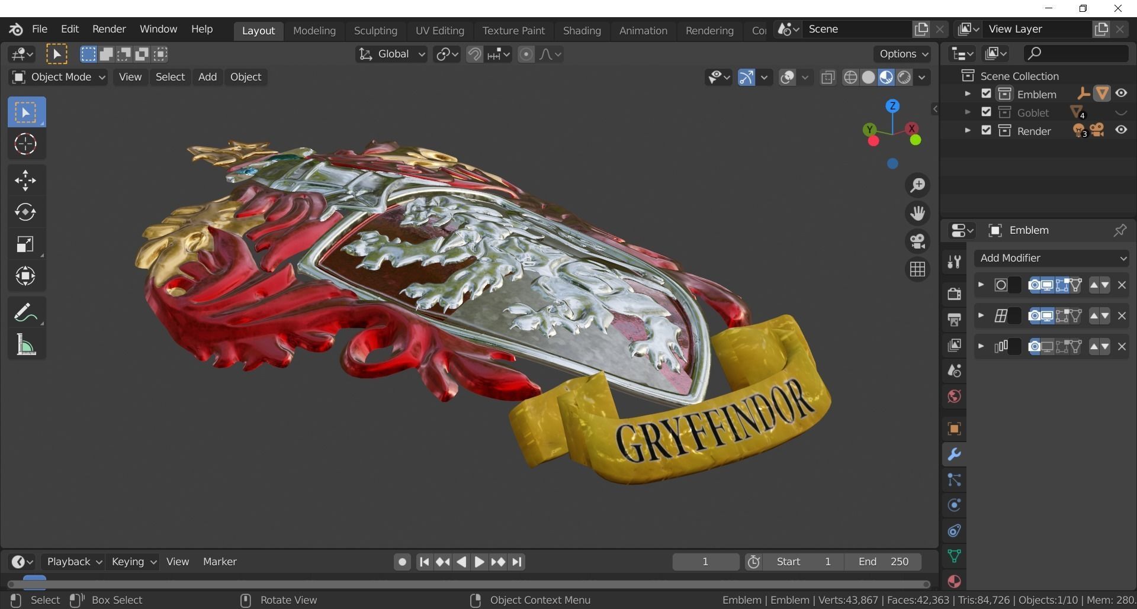Open the Keying dropdown in timeline

pyautogui.click(x=133, y=562)
